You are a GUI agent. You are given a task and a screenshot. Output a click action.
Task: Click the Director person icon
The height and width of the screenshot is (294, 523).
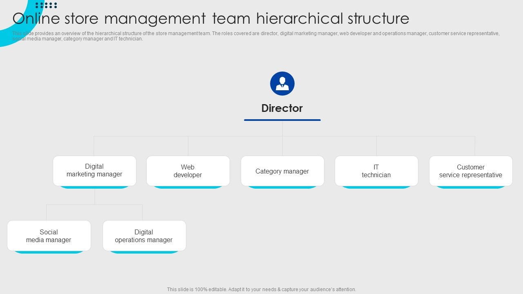click(282, 84)
